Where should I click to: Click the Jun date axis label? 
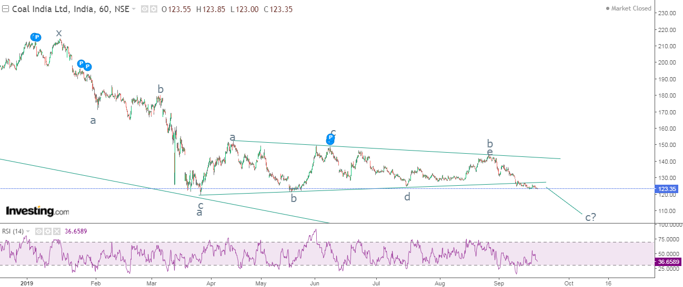click(x=314, y=283)
